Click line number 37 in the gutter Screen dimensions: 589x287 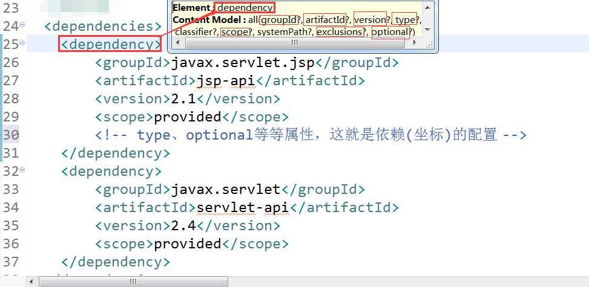tap(10, 262)
